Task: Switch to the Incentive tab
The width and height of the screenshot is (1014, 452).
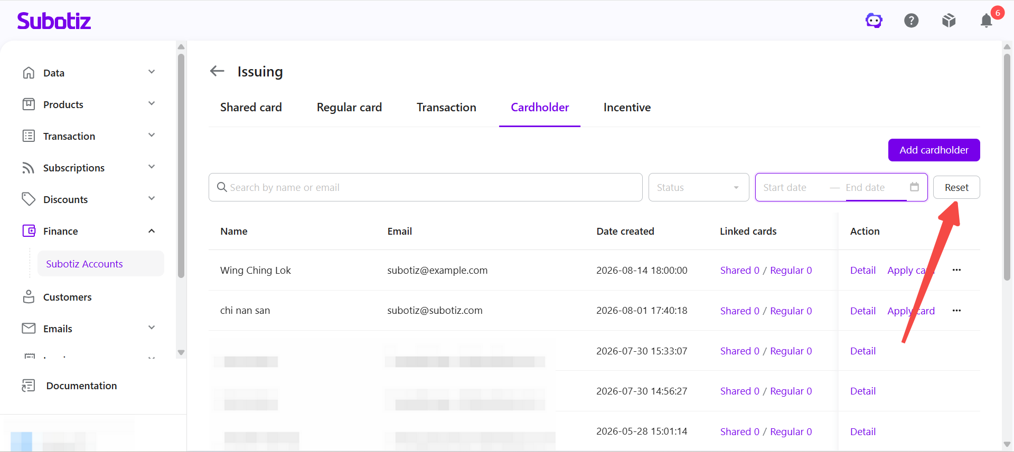Action: [627, 108]
